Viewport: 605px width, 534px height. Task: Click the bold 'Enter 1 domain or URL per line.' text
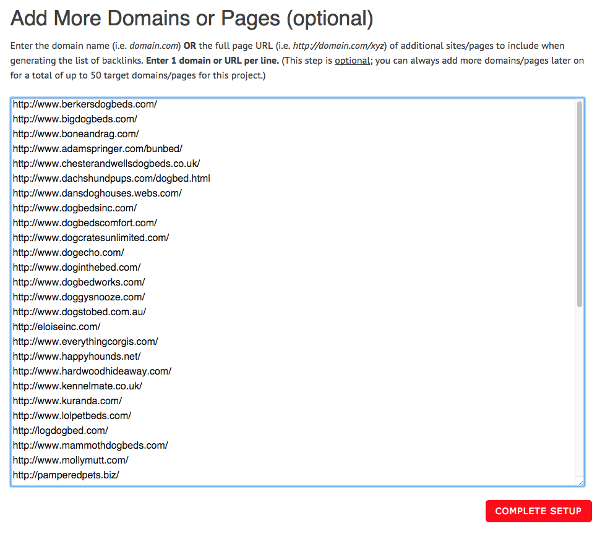click(x=213, y=61)
